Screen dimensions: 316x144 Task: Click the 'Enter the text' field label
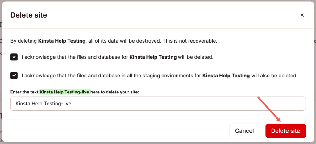pos(24,92)
